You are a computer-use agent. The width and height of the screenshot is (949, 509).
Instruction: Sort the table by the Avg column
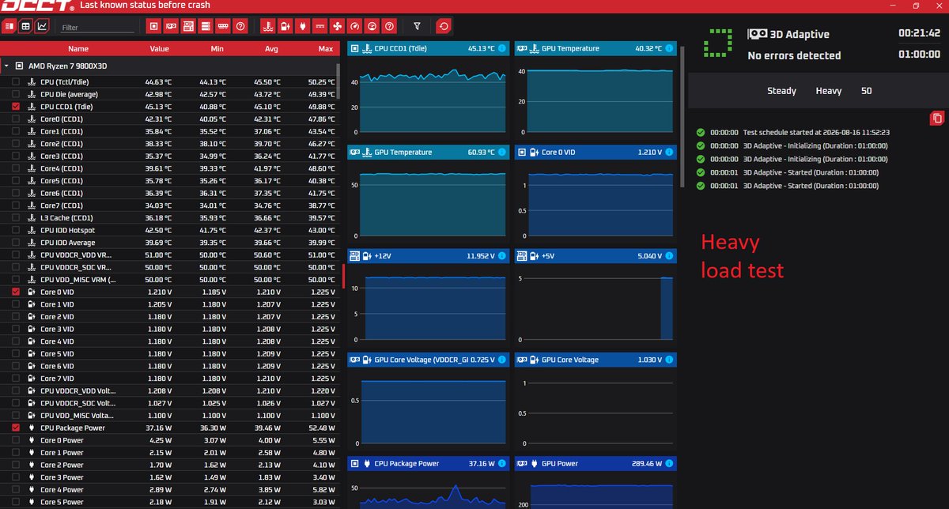[x=271, y=48]
